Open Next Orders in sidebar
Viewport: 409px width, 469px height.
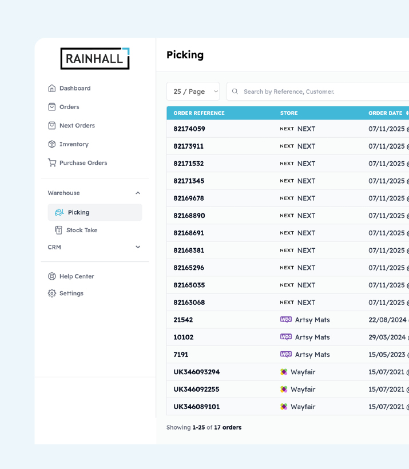click(x=77, y=125)
